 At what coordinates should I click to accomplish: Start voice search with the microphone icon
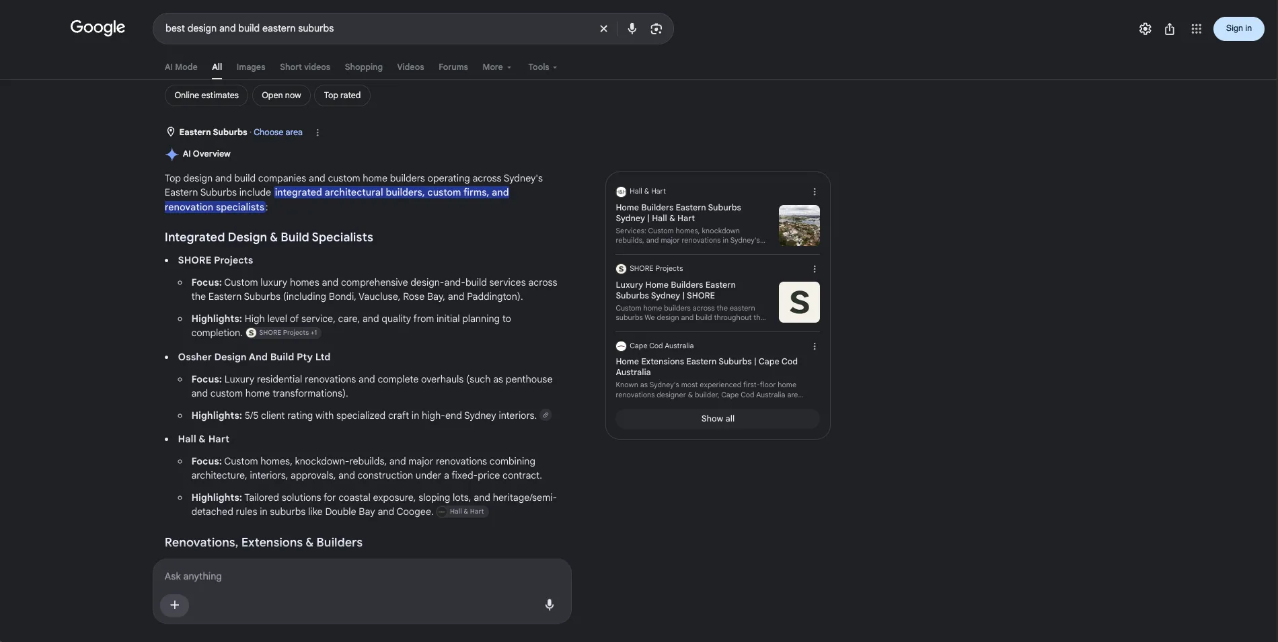(632, 29)
